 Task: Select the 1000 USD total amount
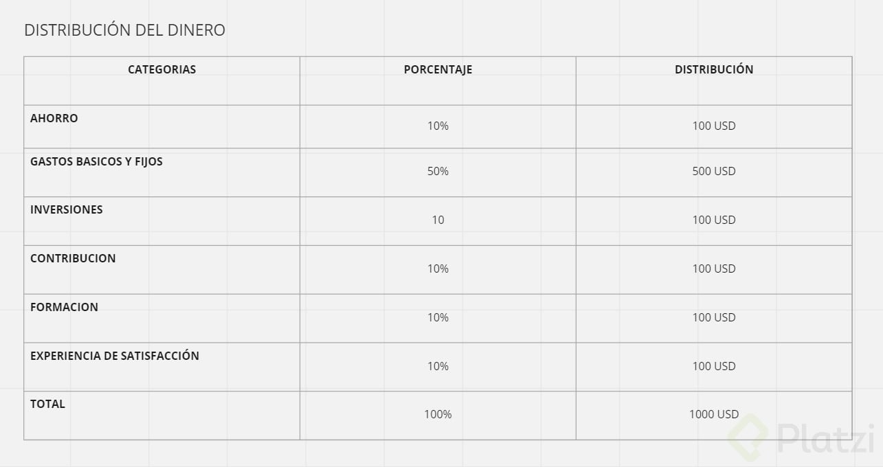point(714,414)
